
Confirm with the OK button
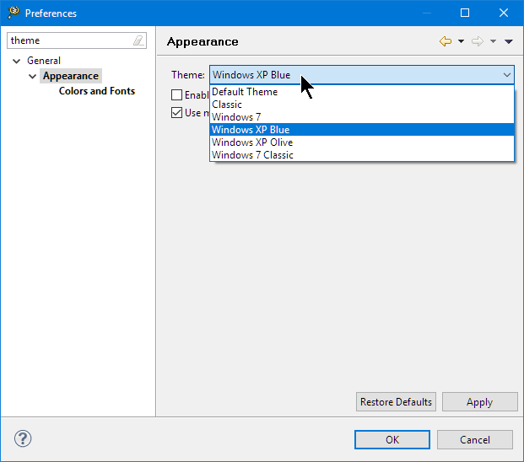tap(392, 439)
